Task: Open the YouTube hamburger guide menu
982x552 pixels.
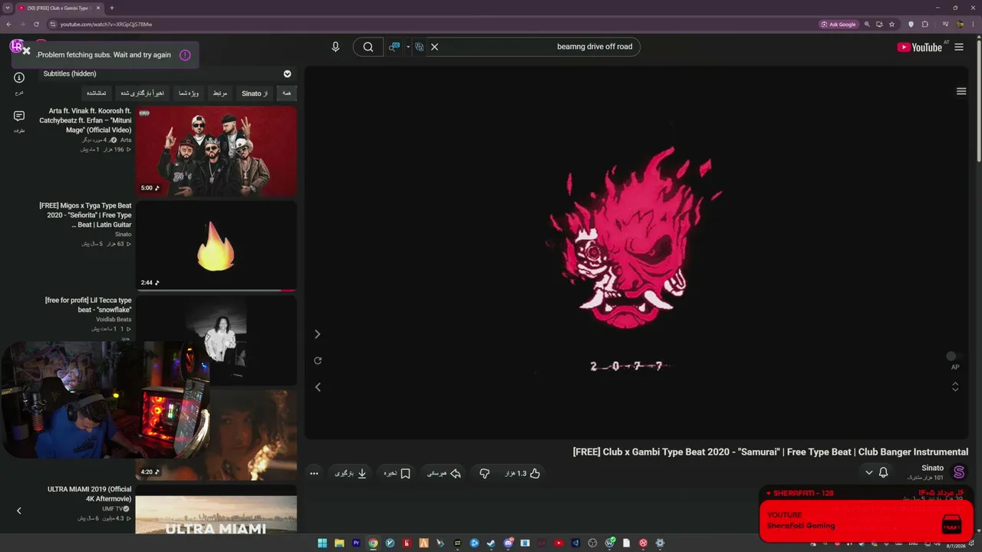Action: click(959, 47)
